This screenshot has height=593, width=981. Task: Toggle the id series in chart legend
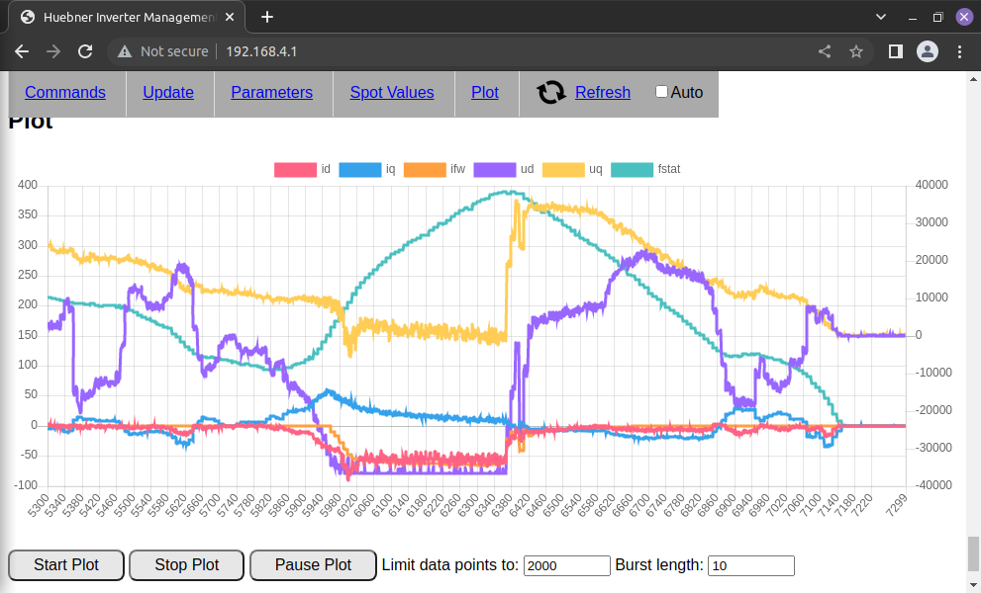294,169
